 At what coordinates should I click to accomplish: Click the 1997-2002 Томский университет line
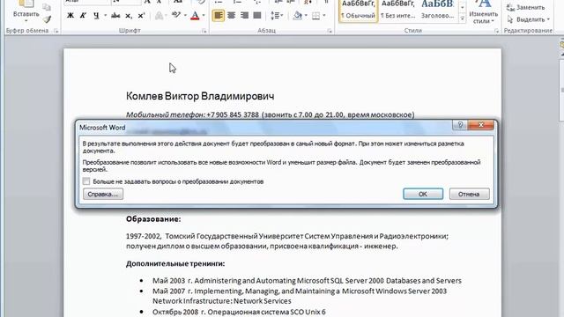pos(287,236)
